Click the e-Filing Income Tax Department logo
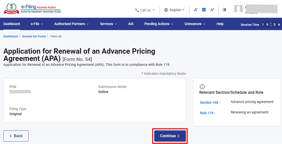The width and height of the screenshot is (282, 144). pos(32,9)
